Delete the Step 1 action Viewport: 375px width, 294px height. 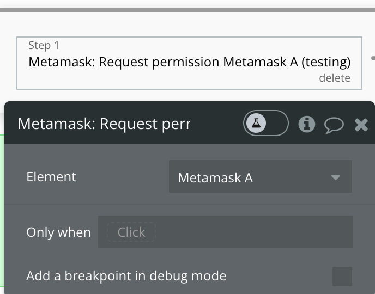[335, 78]
